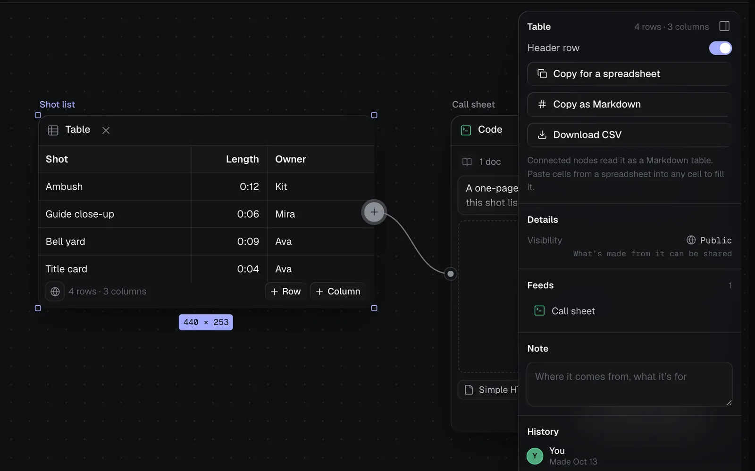Viewport: 755px width, 471px height.
Task: Add a column with the + Column button
Action: point(338,292)
